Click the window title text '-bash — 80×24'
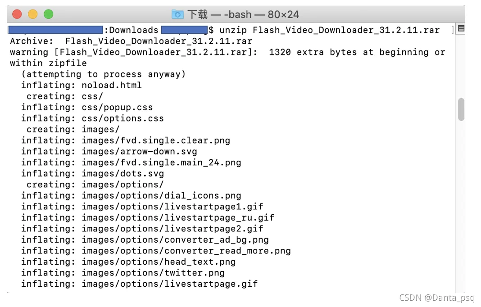Image resolution: width=481 pixels, height=307 pixels. tap(261, 14)
